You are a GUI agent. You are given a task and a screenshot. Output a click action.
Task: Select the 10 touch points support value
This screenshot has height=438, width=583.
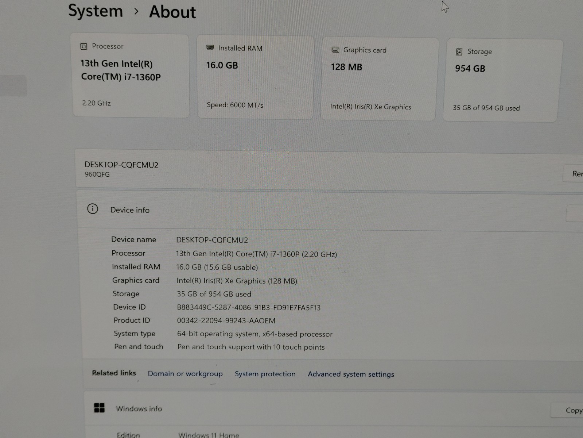pyautogui.click(x=251, y=347)
